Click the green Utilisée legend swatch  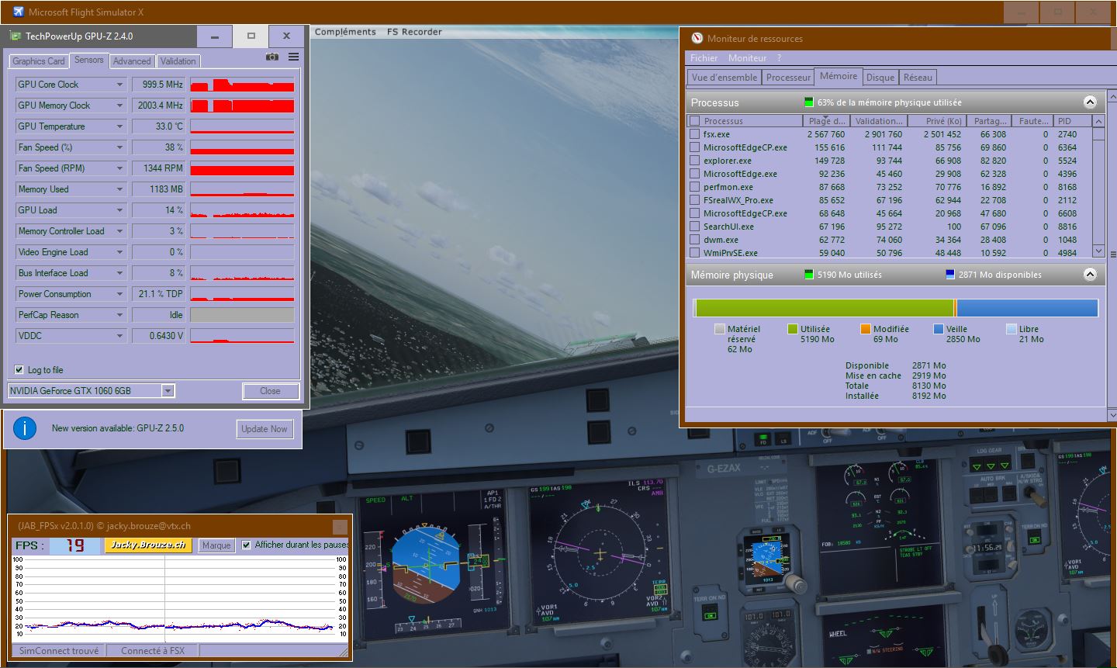[x=793, y=329]
